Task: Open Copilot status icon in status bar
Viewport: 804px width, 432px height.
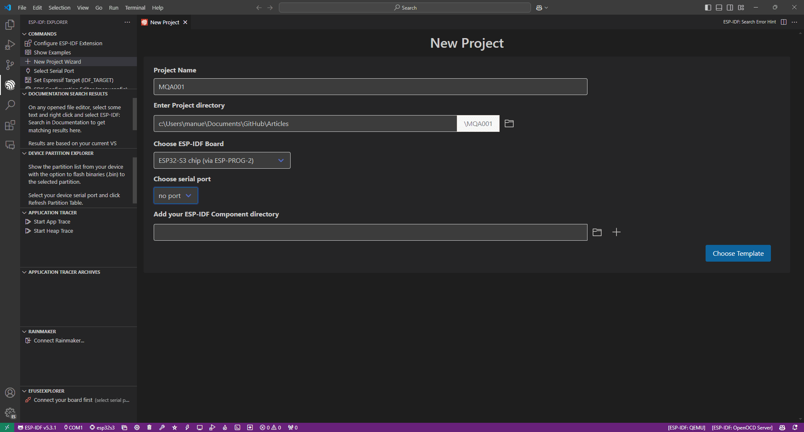Action: [782, 427]
